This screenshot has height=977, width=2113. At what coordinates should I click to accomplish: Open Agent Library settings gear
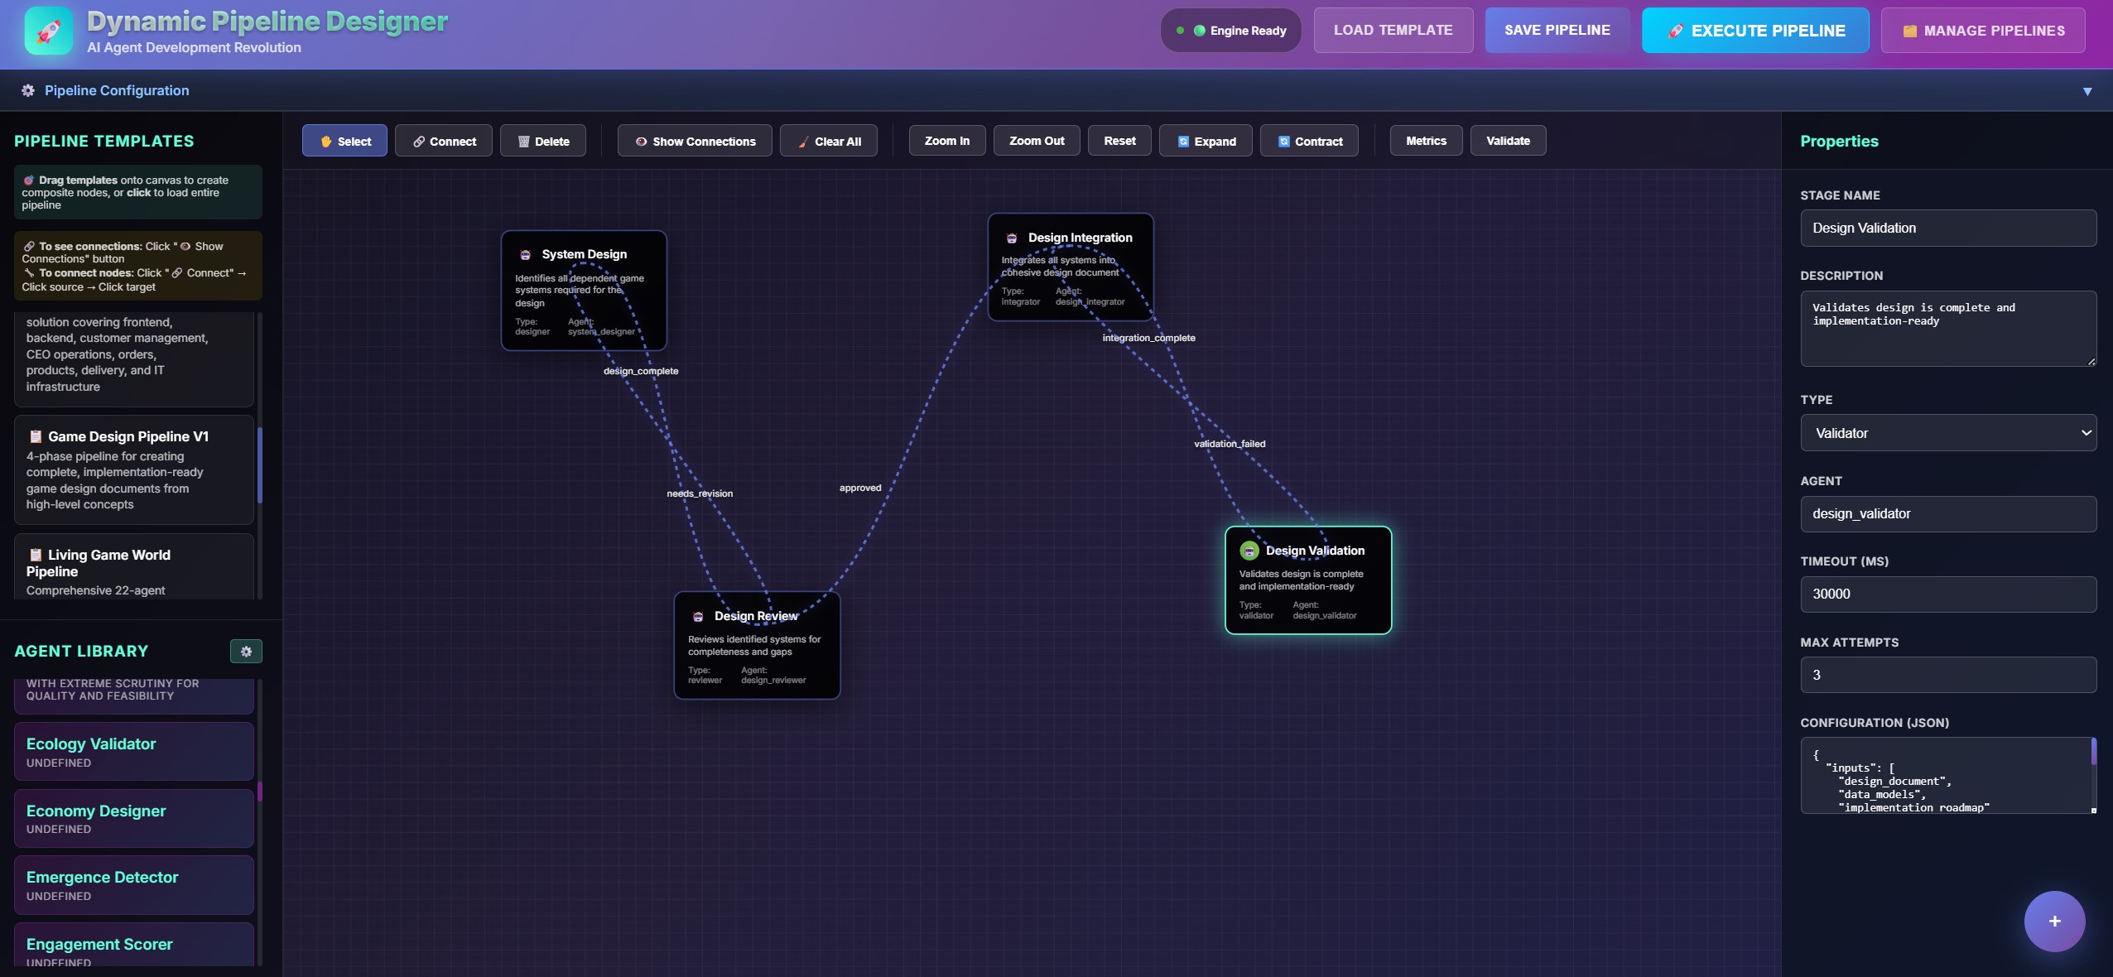(246, 652)
